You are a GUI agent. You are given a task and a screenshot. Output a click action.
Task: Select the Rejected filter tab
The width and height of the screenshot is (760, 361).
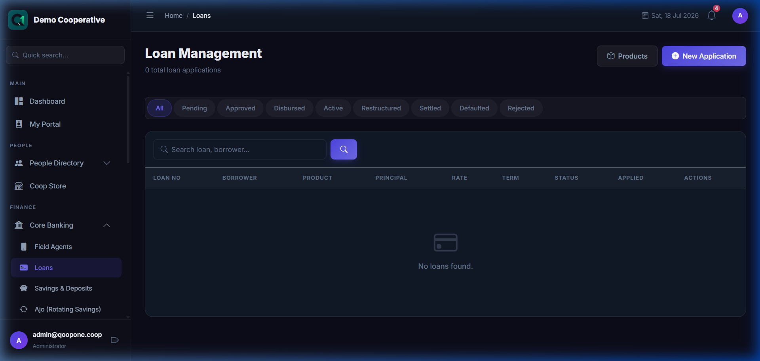(521, 108)
